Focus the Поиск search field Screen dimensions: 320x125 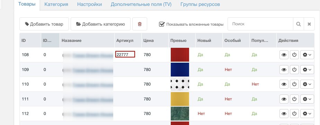(x=260, y=24)
